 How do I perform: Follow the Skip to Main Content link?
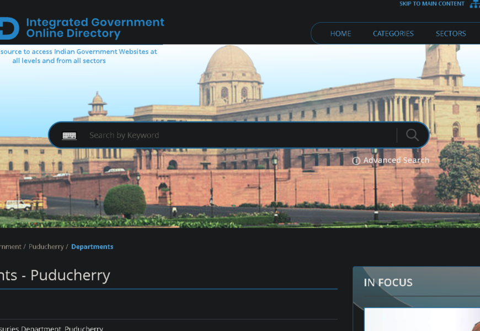point(431,4)
